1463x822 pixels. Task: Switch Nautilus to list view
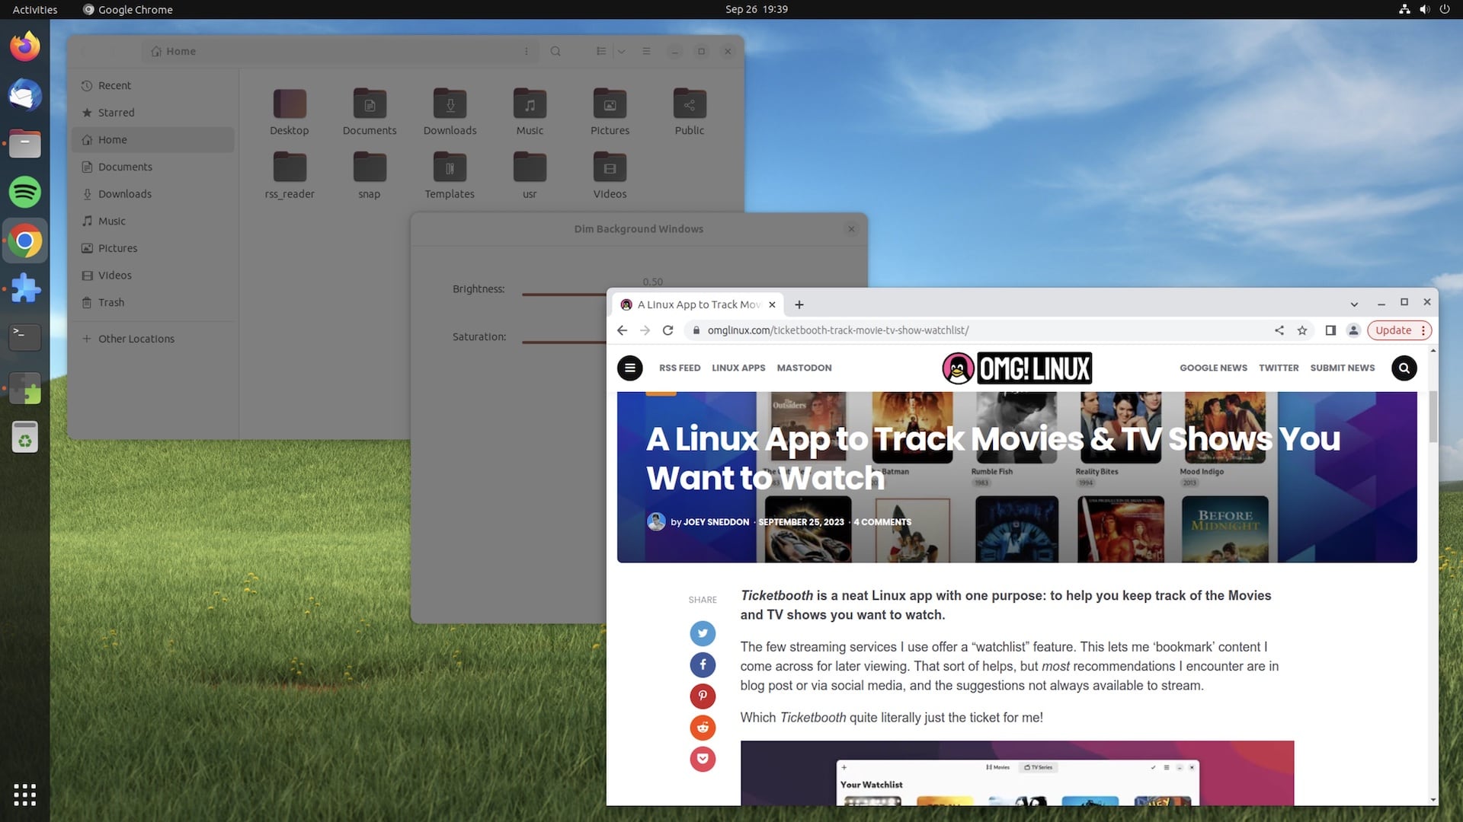601,51
